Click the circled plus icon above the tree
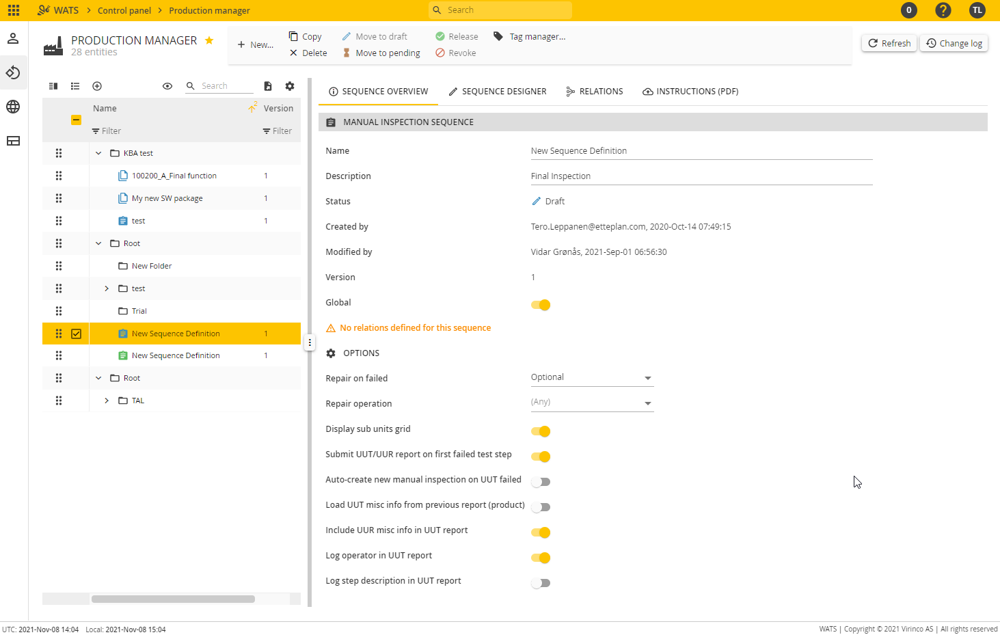The width and height of the screenshot is (1000, 637). click(x=97, y=86)
